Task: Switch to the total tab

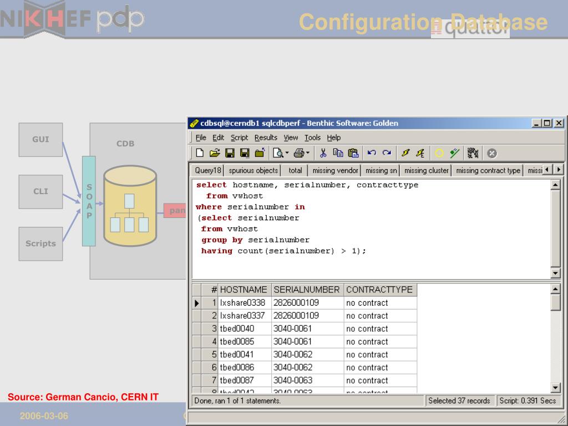Action: (x=295, y=170)
